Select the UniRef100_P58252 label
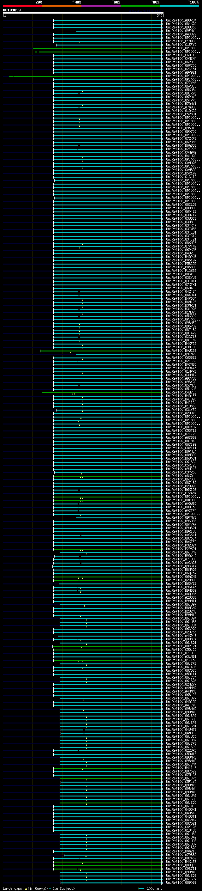The height and width of the screenshot is (891, 202). click(x=181, y=264)
